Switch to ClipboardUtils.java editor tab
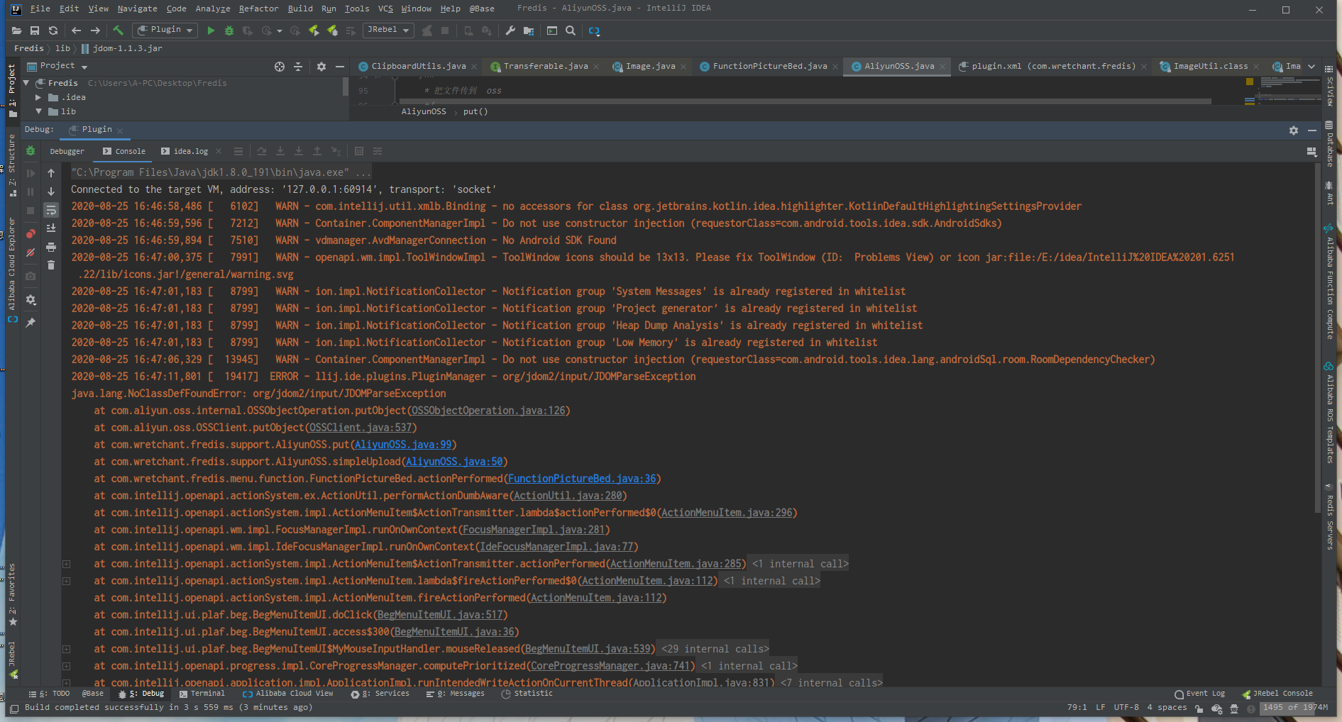The image size is (1342, 722). [419, 66]
